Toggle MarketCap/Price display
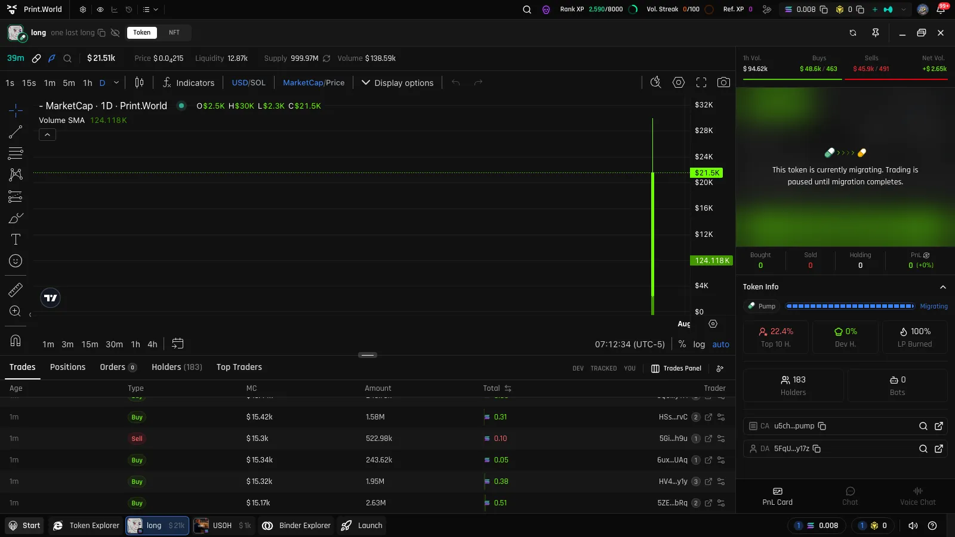This screenshot has height=537, width=955. (314, 83)
